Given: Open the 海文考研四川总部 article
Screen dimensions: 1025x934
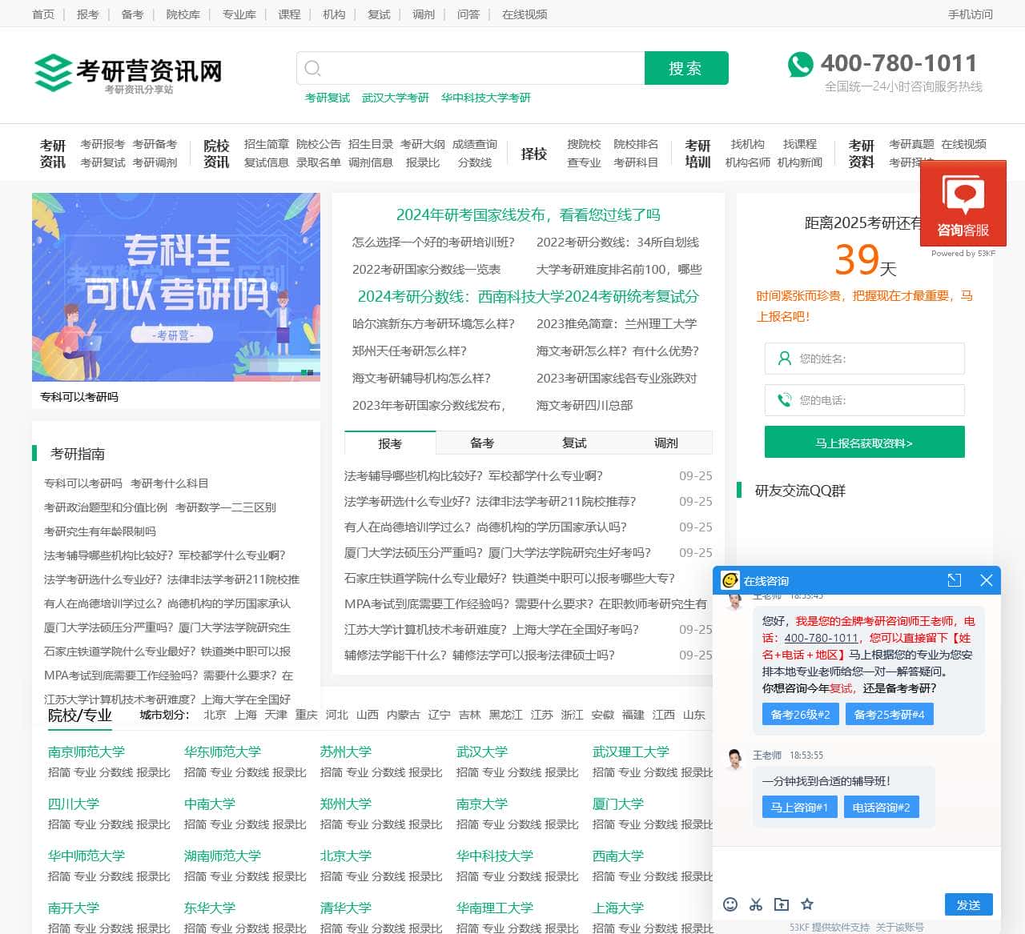Looking at the screenshot, I should [585, 405].
